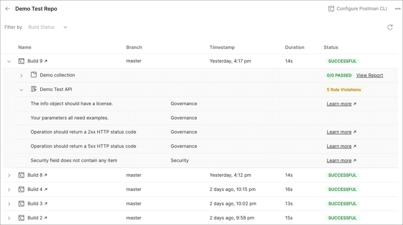
Task: Click the Build 8 terminal icon
Action: (22, 175)
